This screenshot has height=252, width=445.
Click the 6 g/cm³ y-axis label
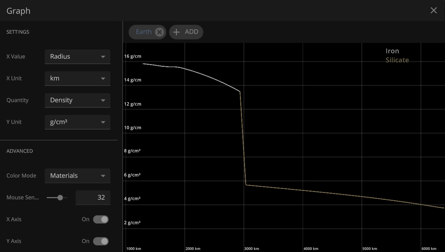(x=132, y=175)
